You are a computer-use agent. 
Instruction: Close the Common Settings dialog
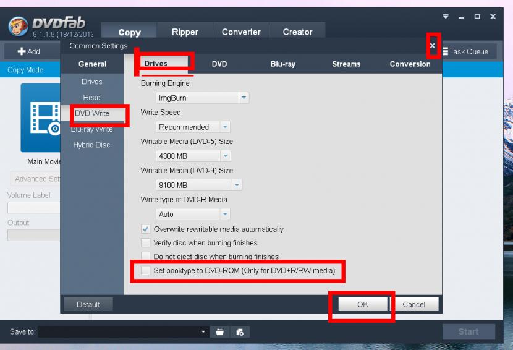433,46
